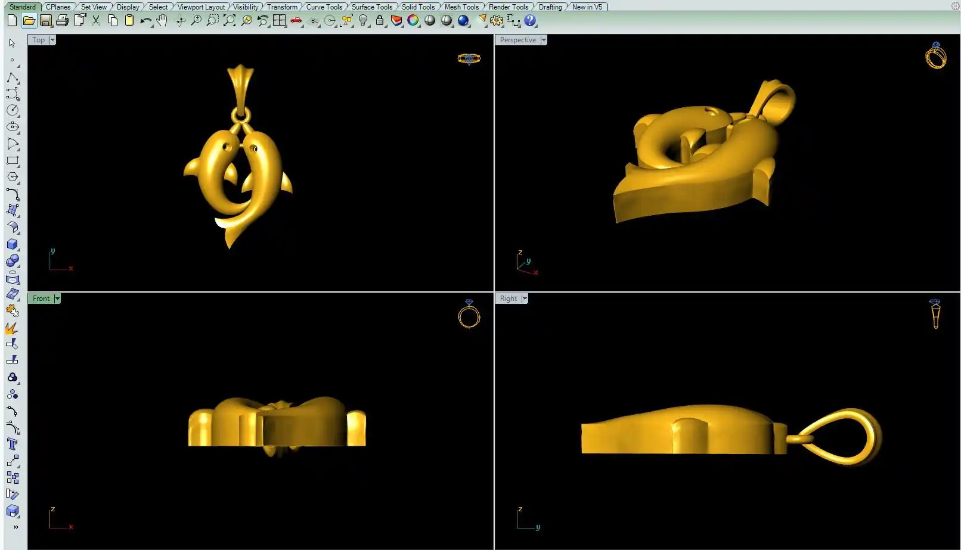Toggle Shaded viewport display sphere
Viewport: 961px width, 550px height.
(x=430, y=21)
